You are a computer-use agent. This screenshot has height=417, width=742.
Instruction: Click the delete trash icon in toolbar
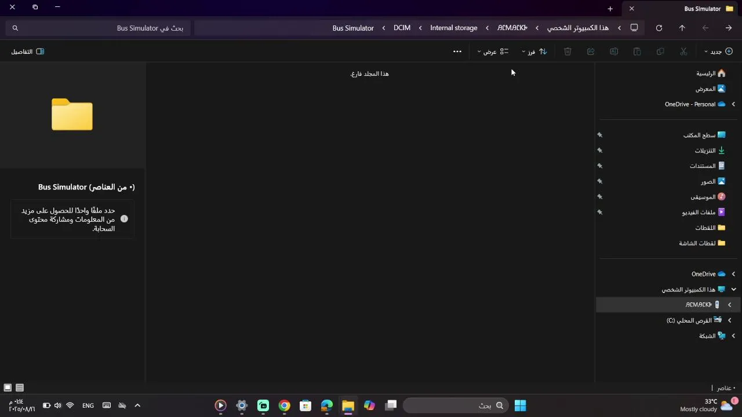coord(568,52)
